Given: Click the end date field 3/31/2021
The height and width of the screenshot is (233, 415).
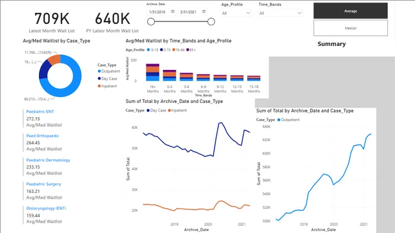Looking at the screenshot, I should pos(188,12).
